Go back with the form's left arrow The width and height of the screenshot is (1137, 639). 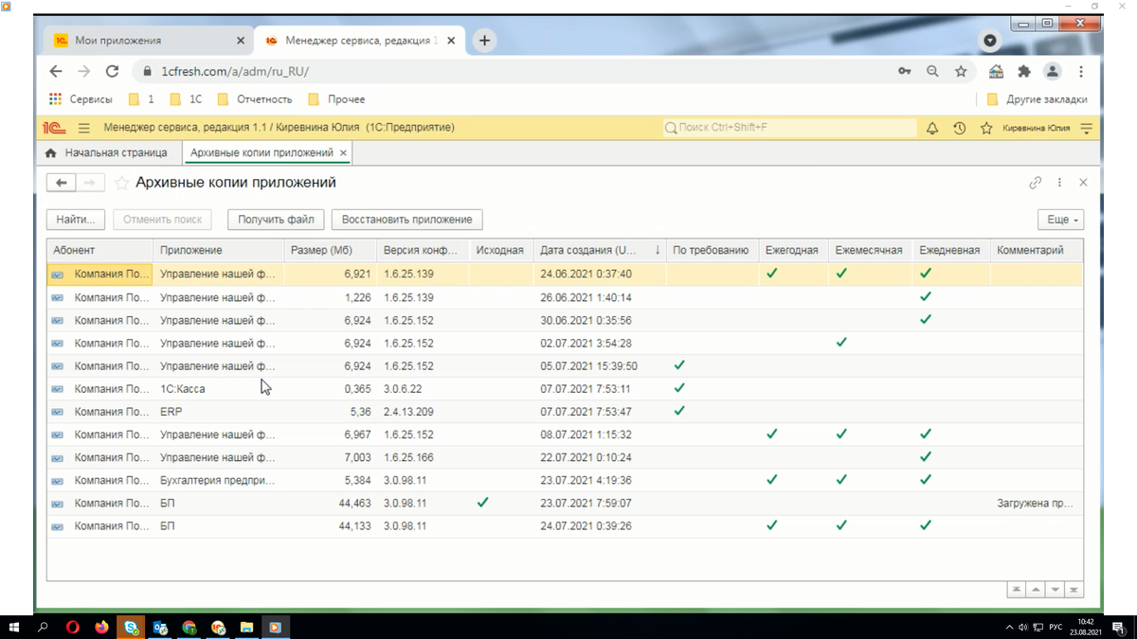(x=62, y=183)
